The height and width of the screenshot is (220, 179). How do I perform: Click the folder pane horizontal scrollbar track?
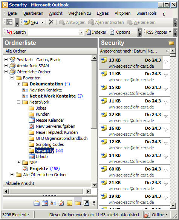(46, 191)
